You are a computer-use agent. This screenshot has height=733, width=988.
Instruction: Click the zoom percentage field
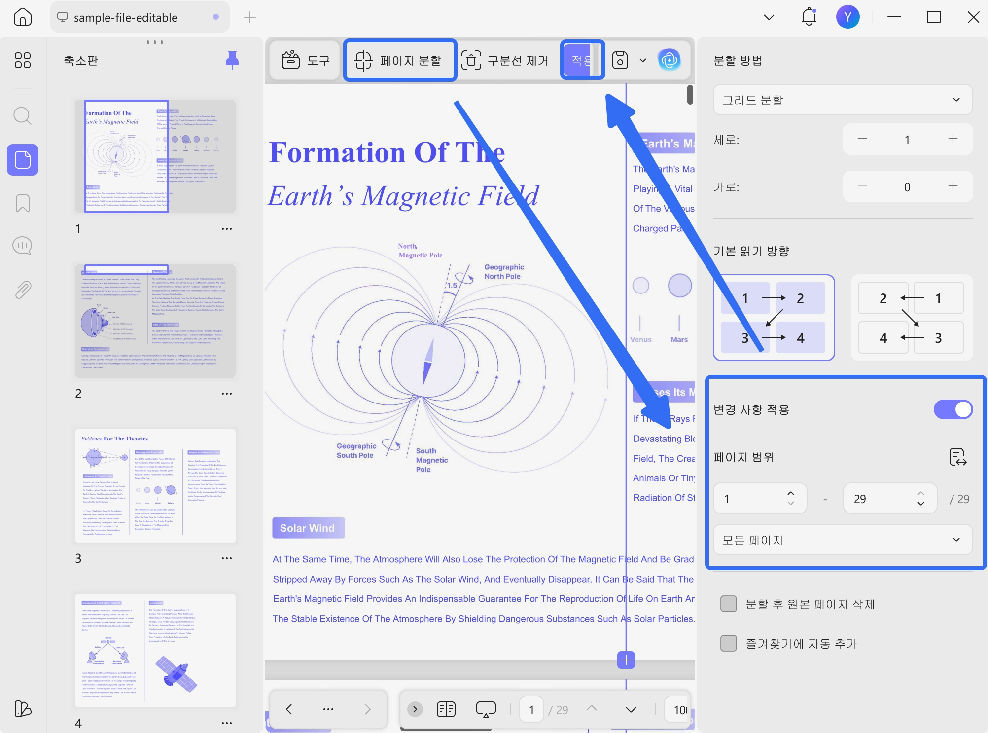coord(677,710)
